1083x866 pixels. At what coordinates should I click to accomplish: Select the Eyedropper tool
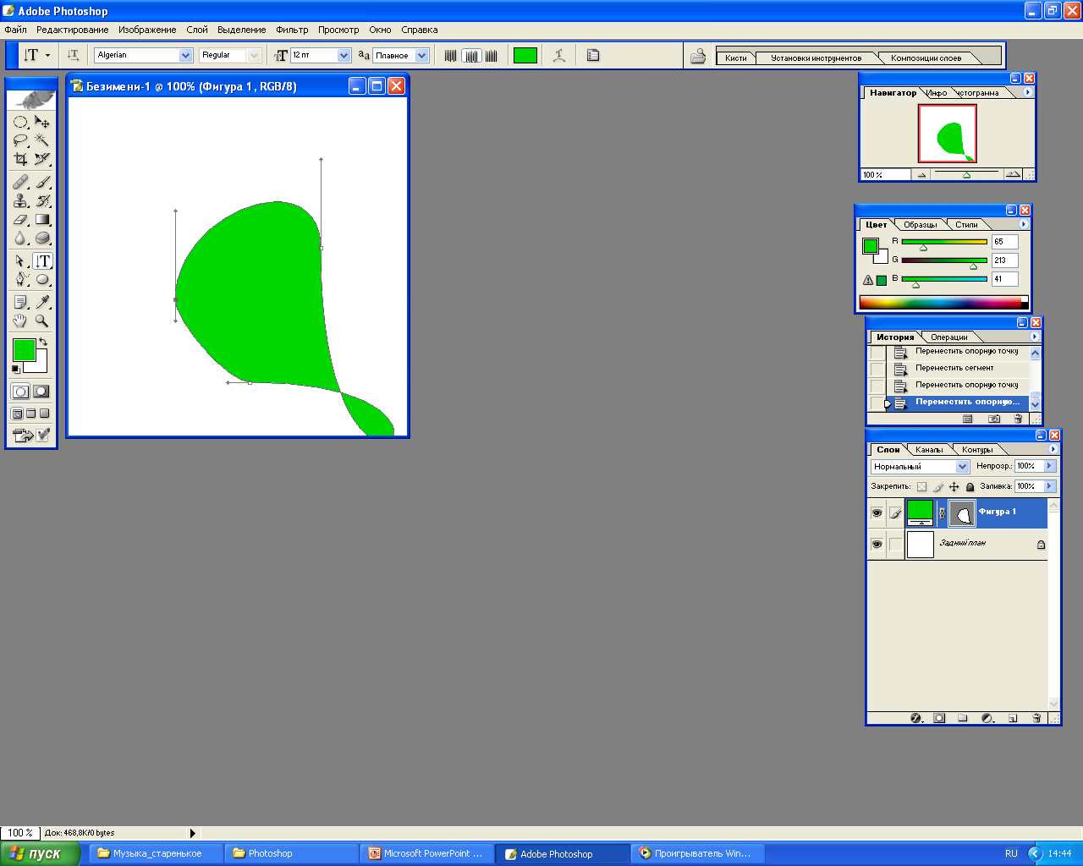(42, 302)
